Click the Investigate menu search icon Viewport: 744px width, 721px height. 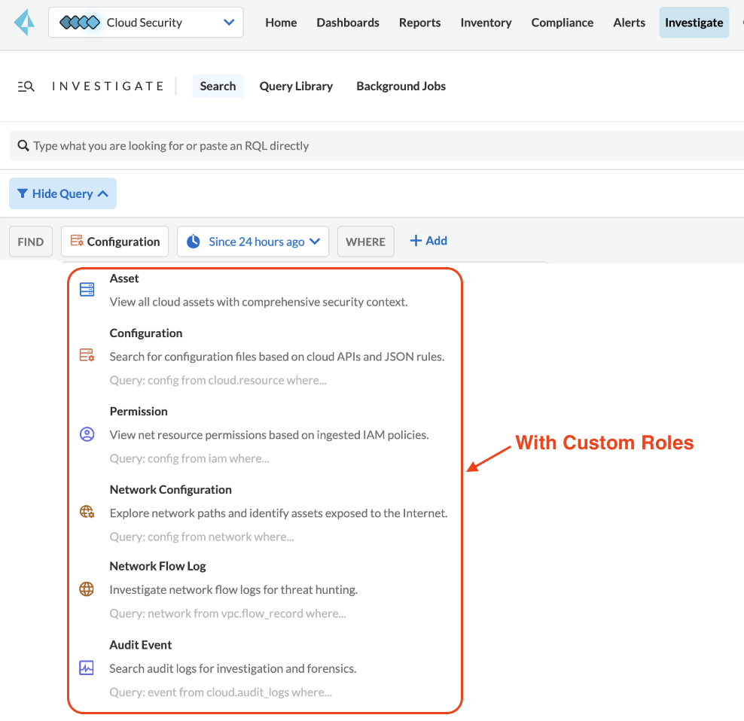(26, 87)
